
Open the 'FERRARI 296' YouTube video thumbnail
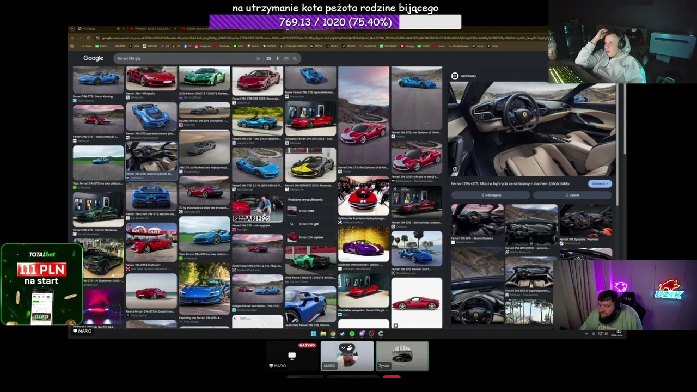tap(258, 210)
